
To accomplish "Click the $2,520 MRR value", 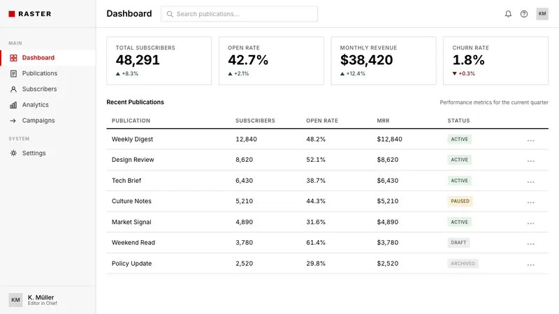I will (388, 264).
